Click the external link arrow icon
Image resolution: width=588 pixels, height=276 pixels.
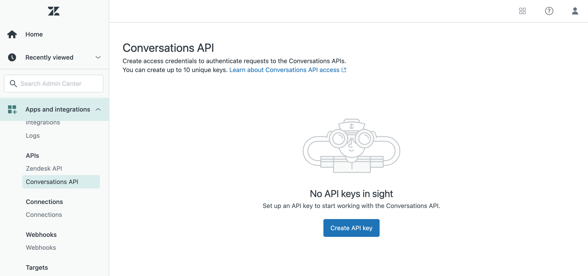click(344, 70)
